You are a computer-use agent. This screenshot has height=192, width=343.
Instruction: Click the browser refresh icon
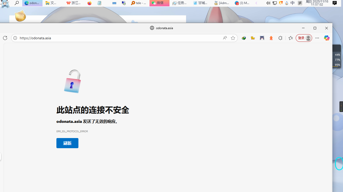click(5, 38)
